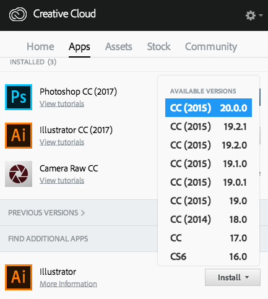Click the Illustrator CC (2017) app icon
Screen dimensions: 268x299
tap(19, 136)
